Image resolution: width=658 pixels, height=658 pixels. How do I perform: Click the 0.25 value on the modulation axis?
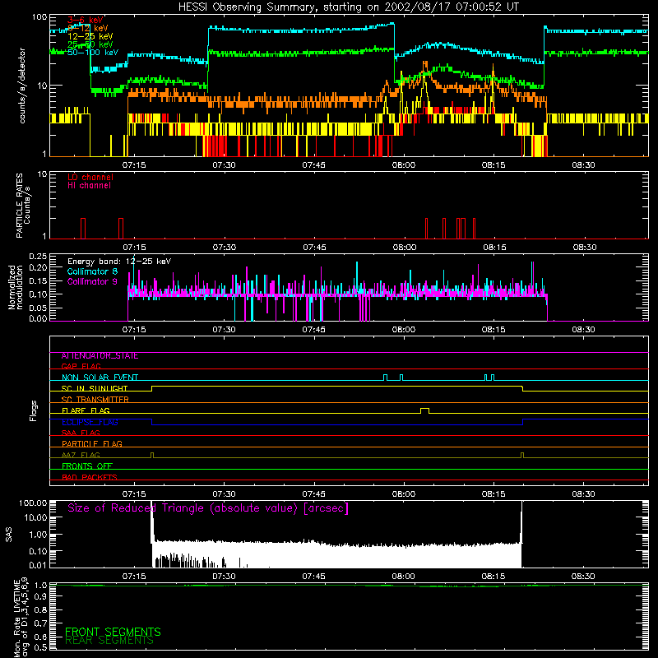point(38,256)
